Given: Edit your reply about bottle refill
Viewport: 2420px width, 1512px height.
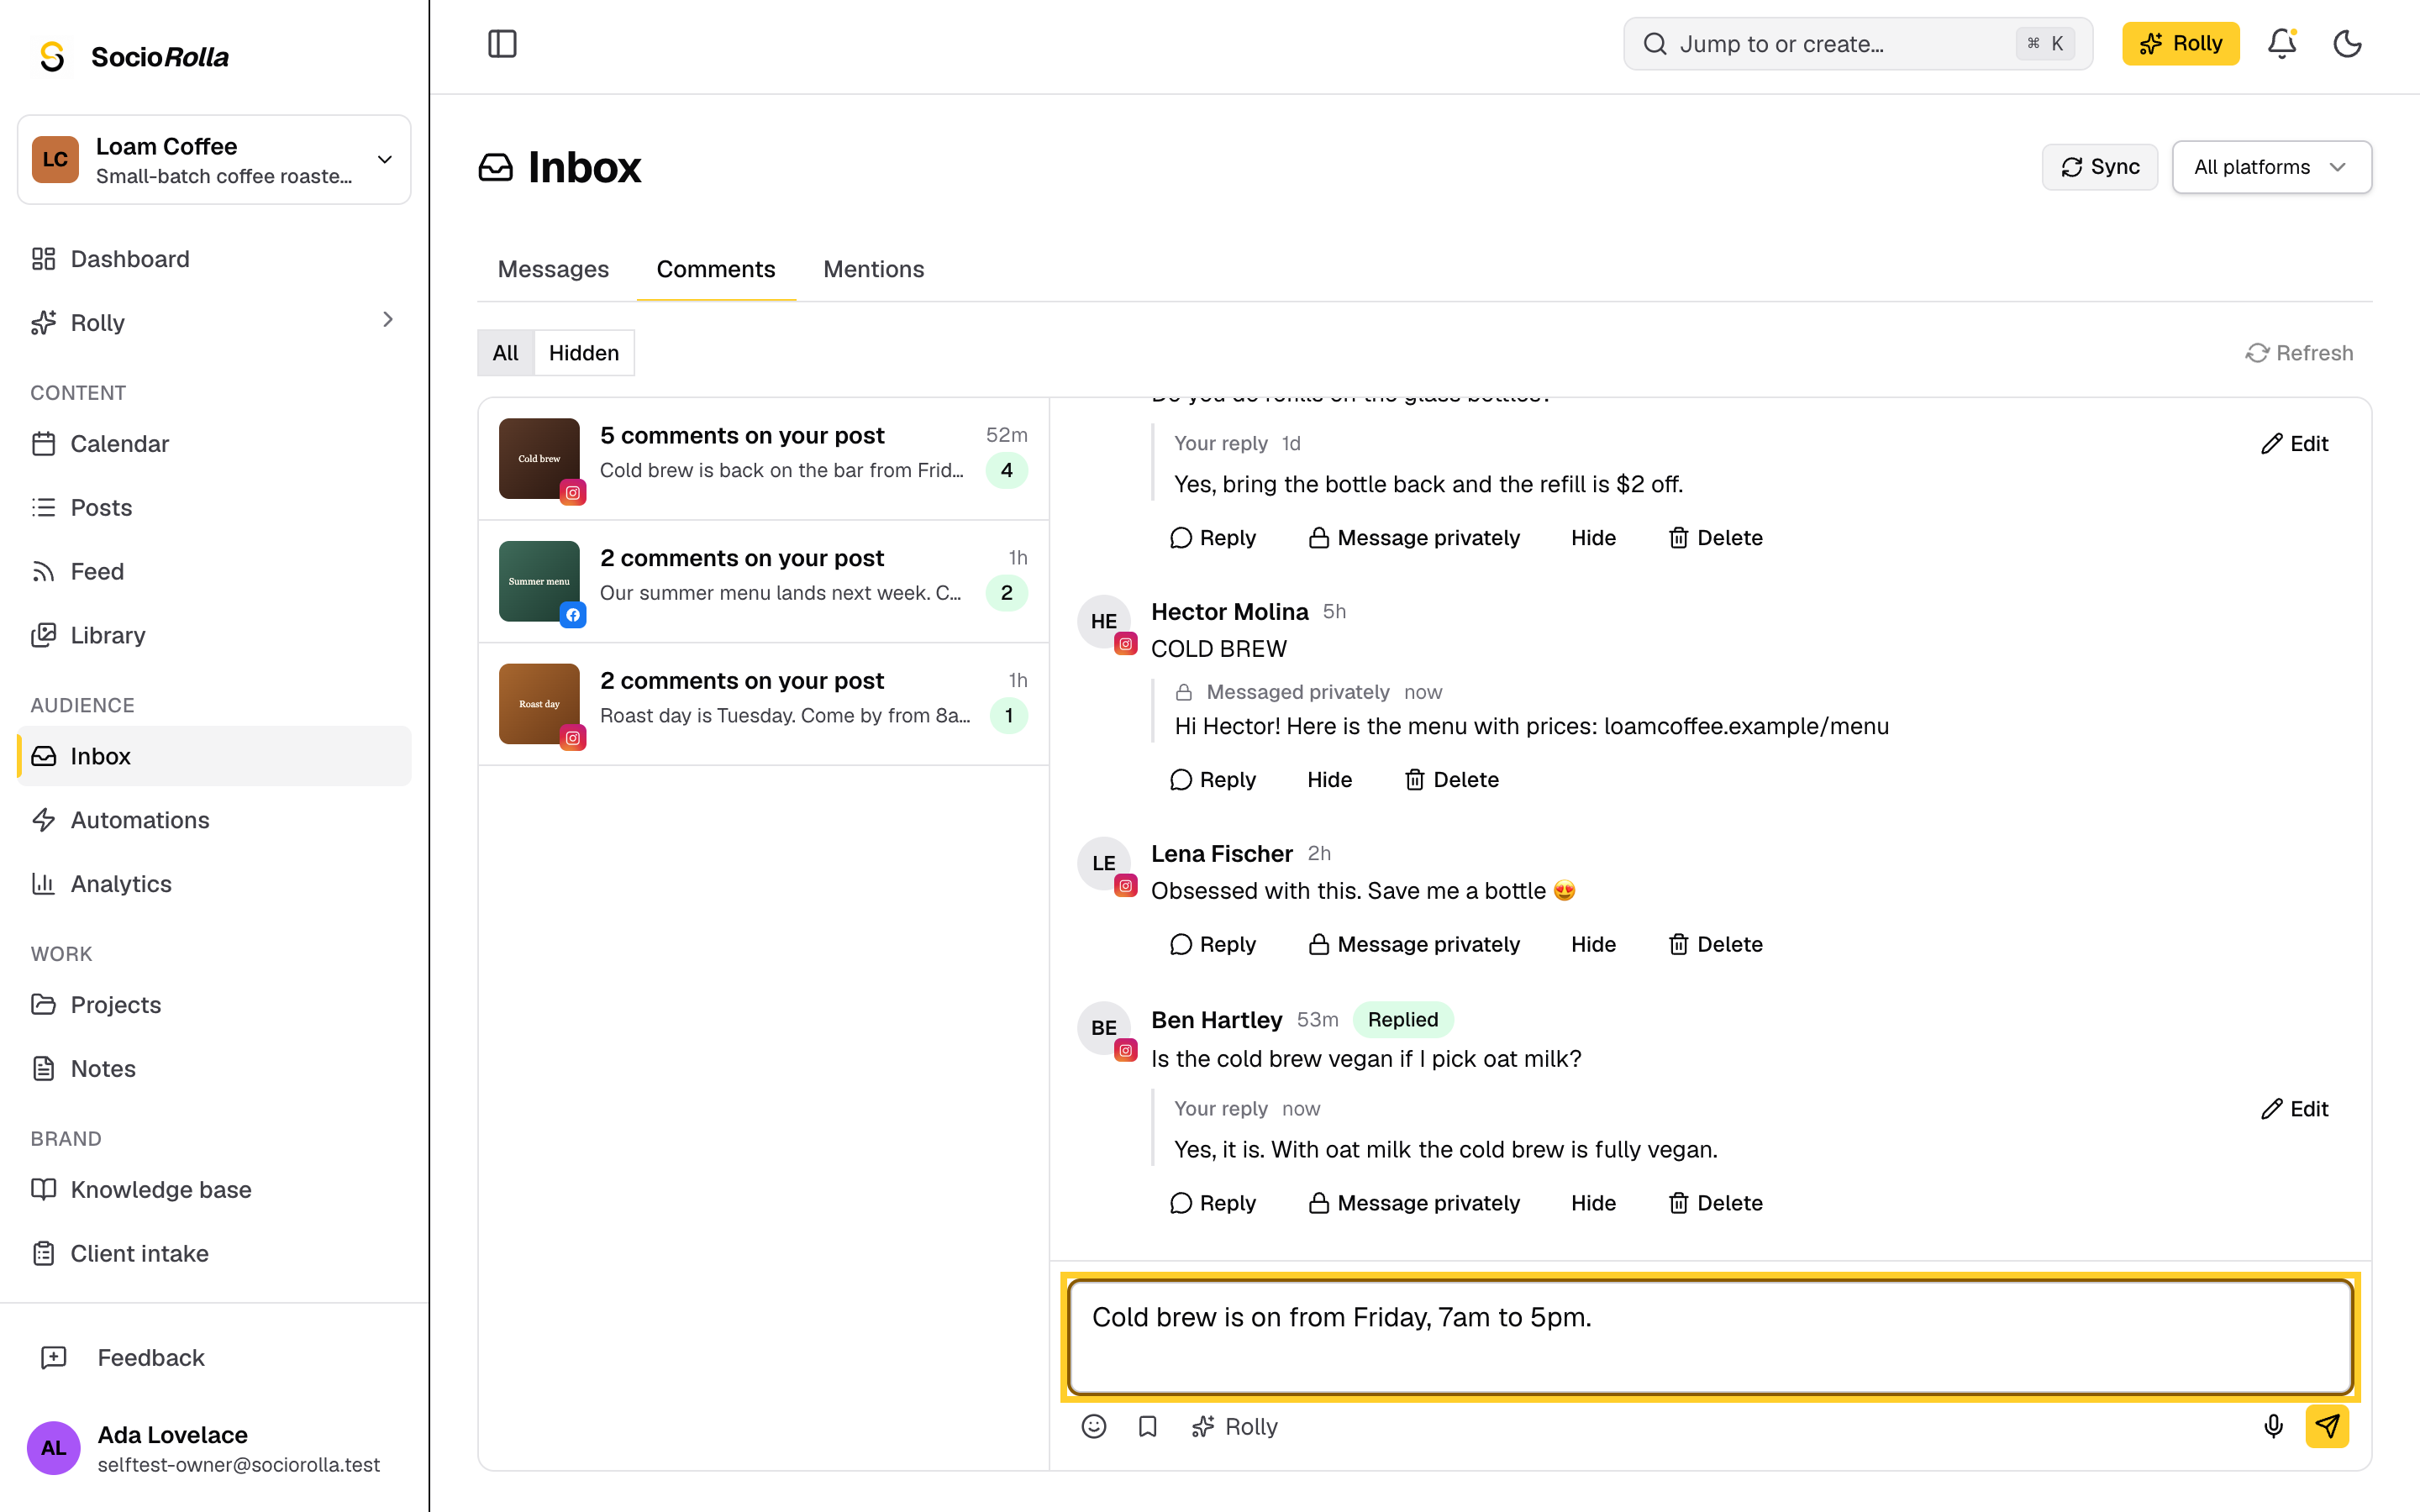Looking at the screenshot, I should click(x=2294, y=444).
